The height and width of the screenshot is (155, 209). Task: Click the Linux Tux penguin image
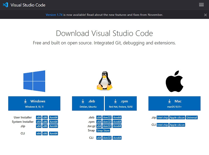[x=104, y=81]
